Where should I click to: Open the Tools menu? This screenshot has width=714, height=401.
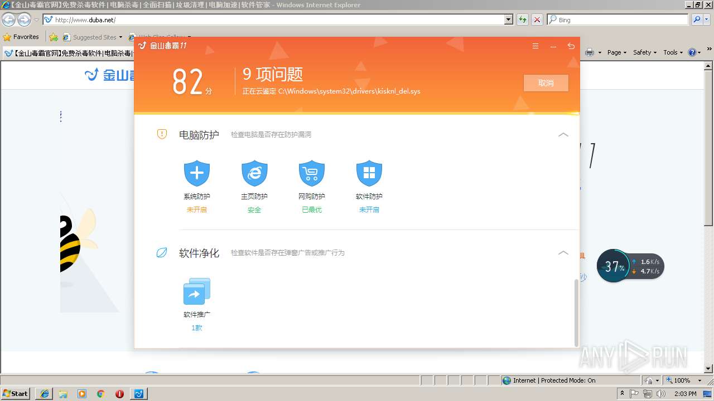point(673,52)
